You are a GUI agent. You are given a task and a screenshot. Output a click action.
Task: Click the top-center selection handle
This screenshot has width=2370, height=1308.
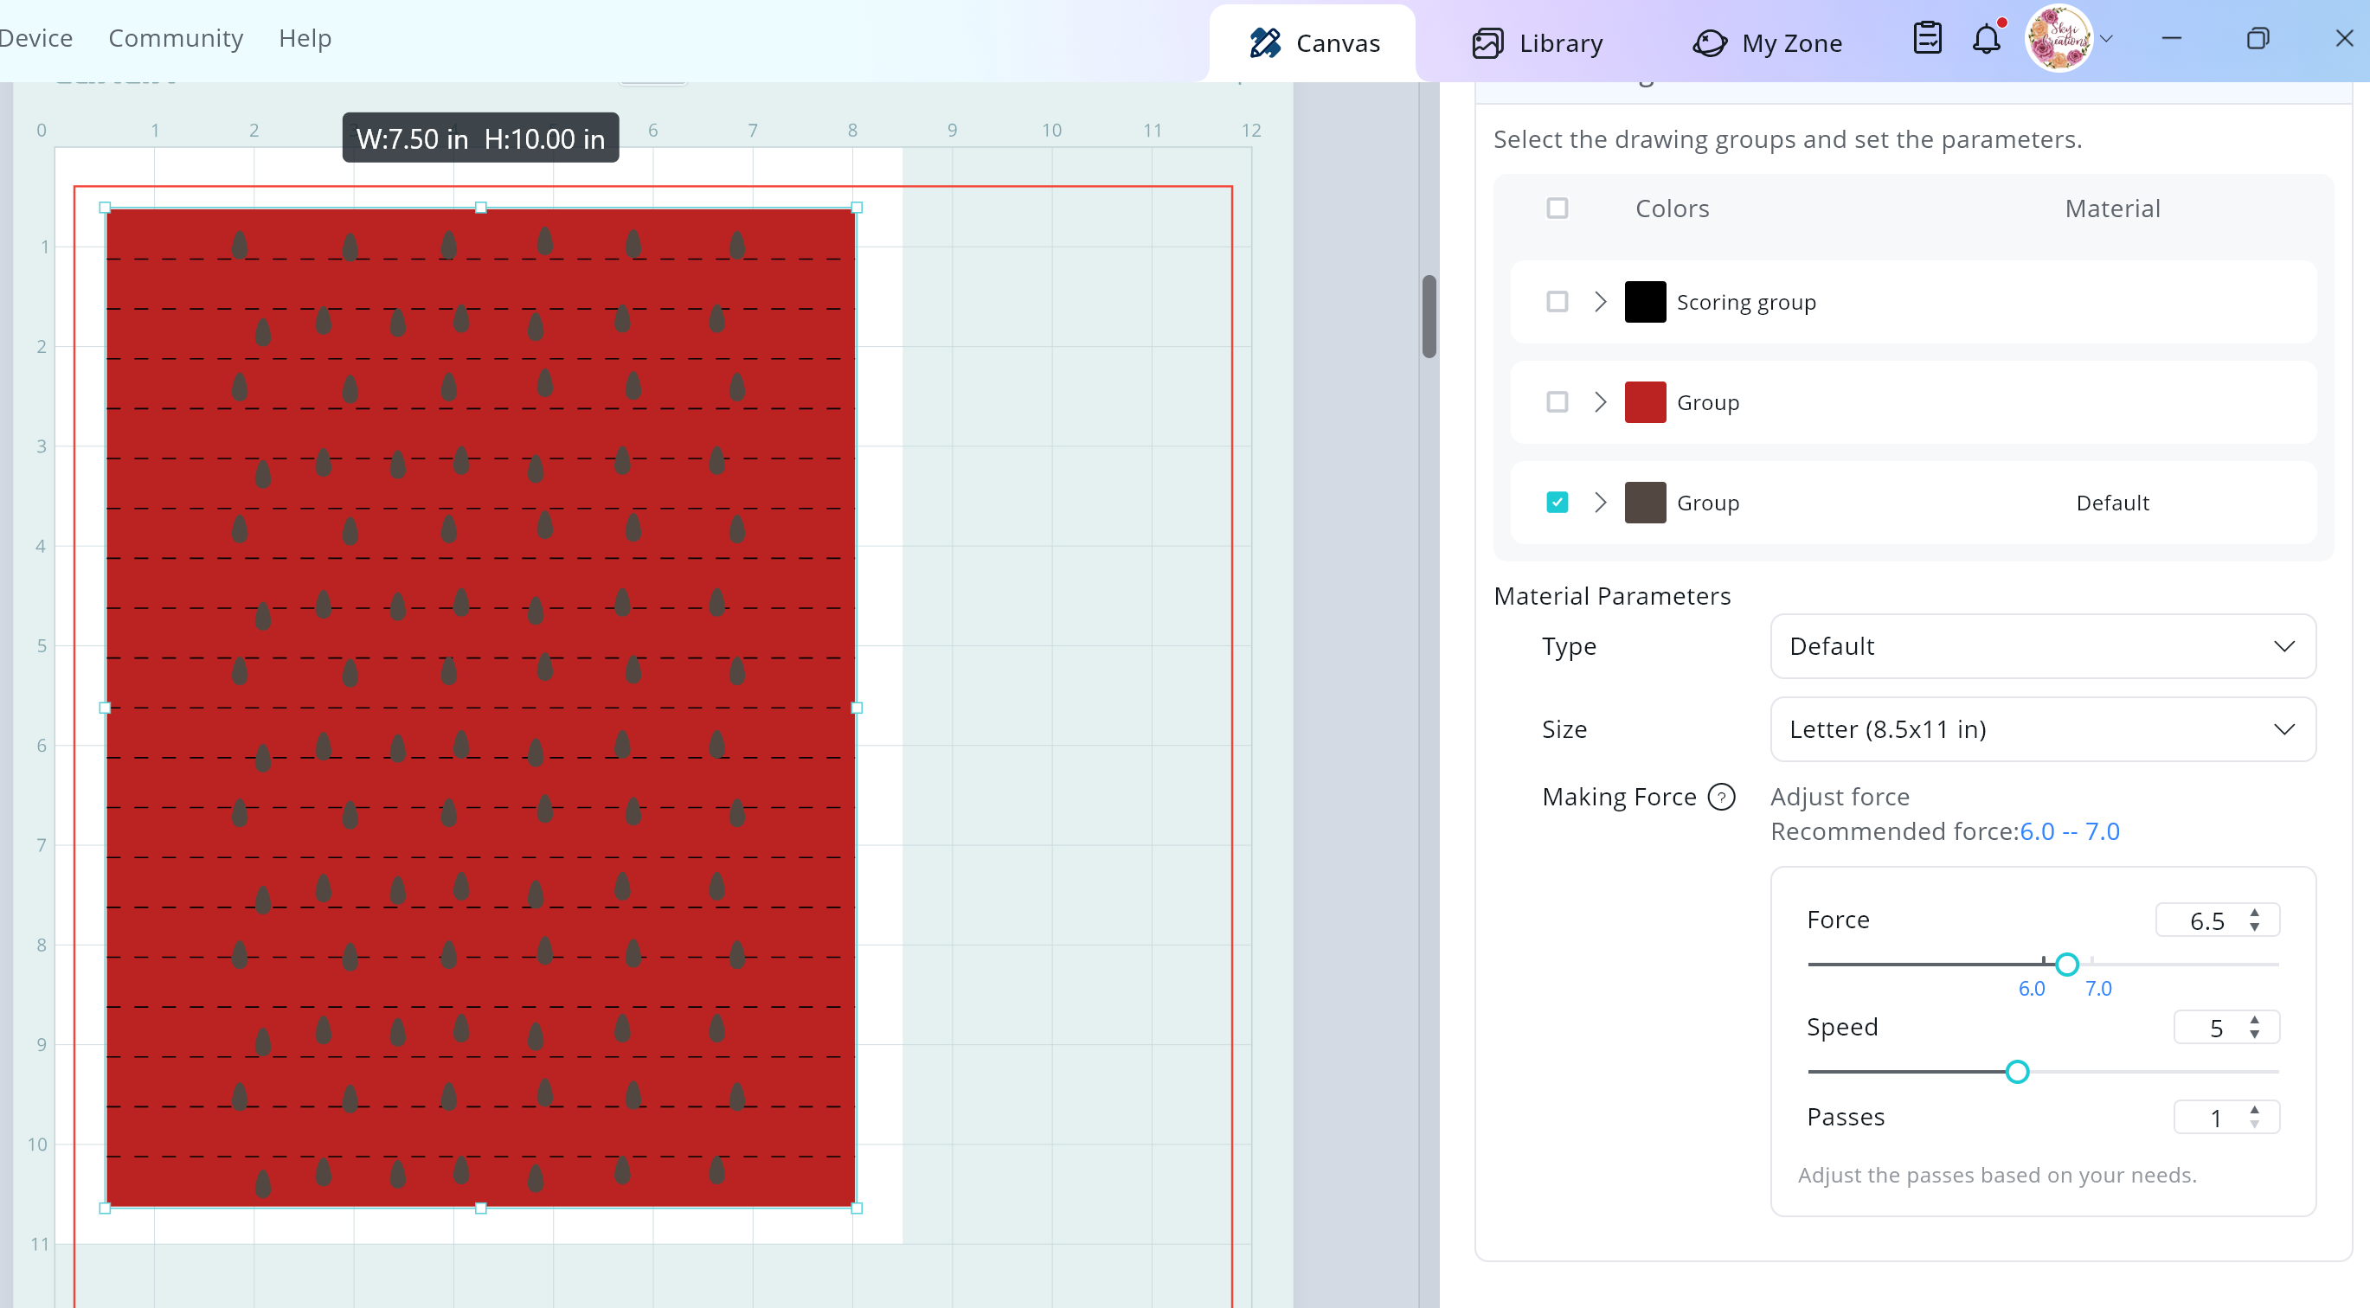click(x=480, y=208)
